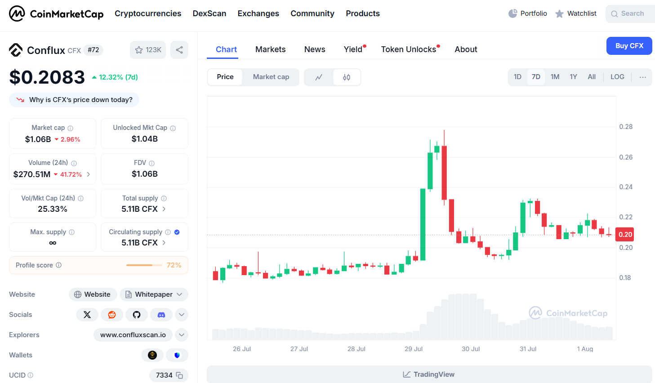
Task: Click the Market cap info icon
Action: (x=70, y=128)
